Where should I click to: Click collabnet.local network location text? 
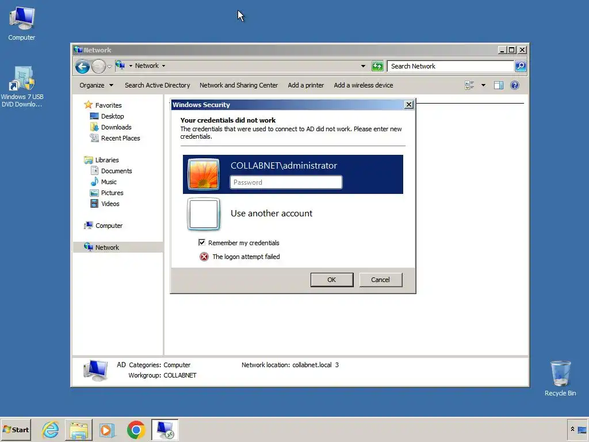[312, 365]
